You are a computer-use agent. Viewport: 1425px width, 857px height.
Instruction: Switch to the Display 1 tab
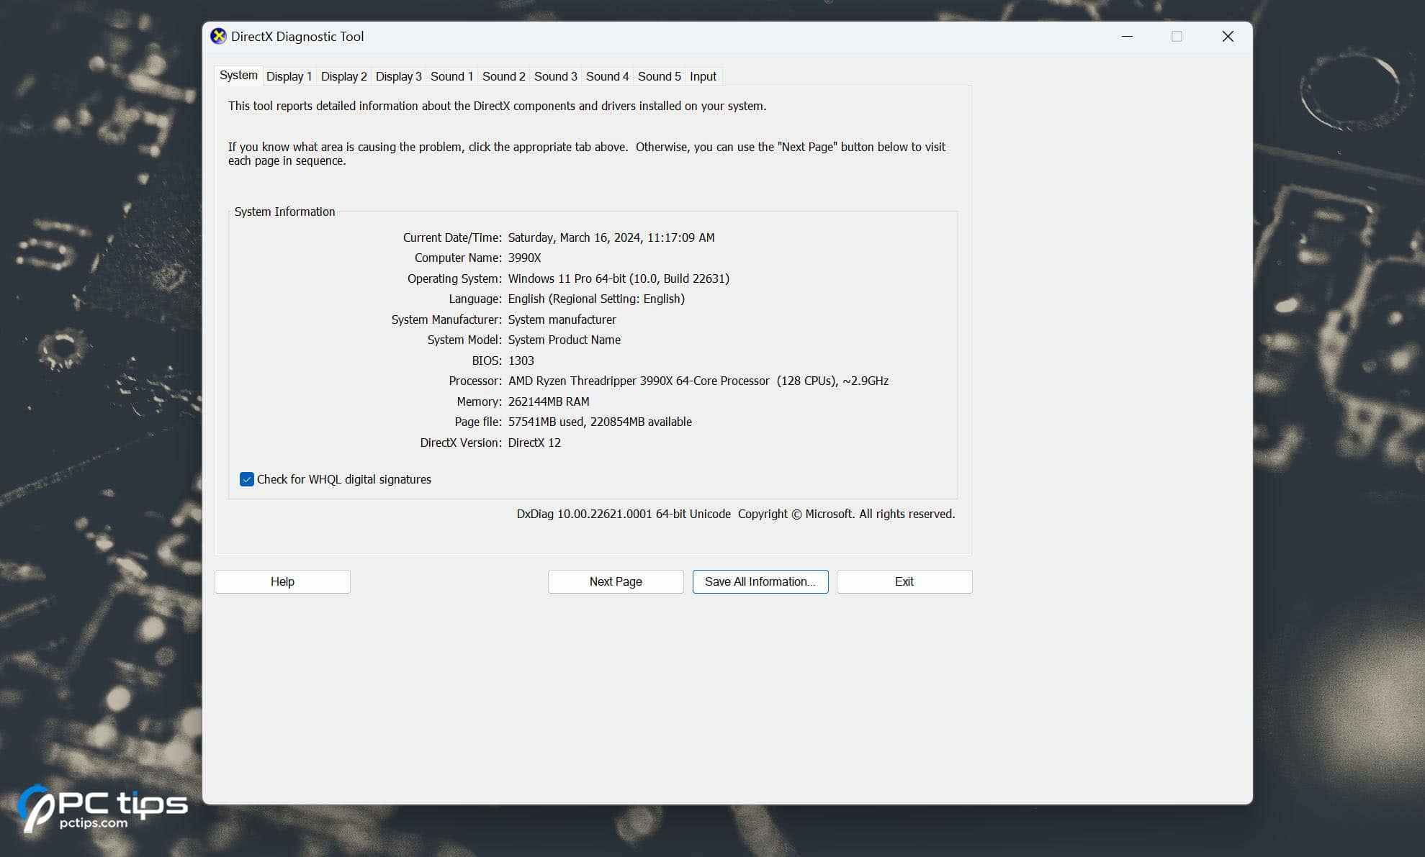click(288, 76)
